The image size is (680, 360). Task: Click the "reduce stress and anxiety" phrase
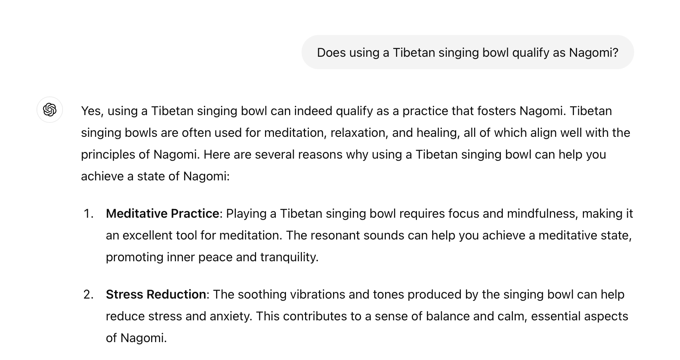pos(179,316)
